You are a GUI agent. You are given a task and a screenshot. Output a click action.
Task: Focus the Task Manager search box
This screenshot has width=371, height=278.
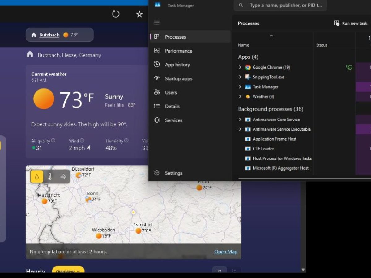pyautogui.click(x=280, y=5)
